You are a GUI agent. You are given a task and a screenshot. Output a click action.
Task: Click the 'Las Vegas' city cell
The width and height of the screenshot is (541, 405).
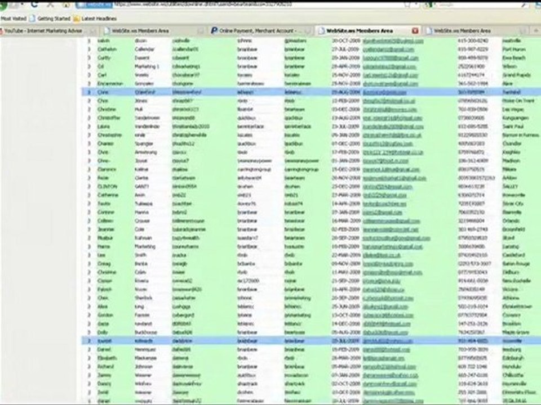[x=513, y=110]
